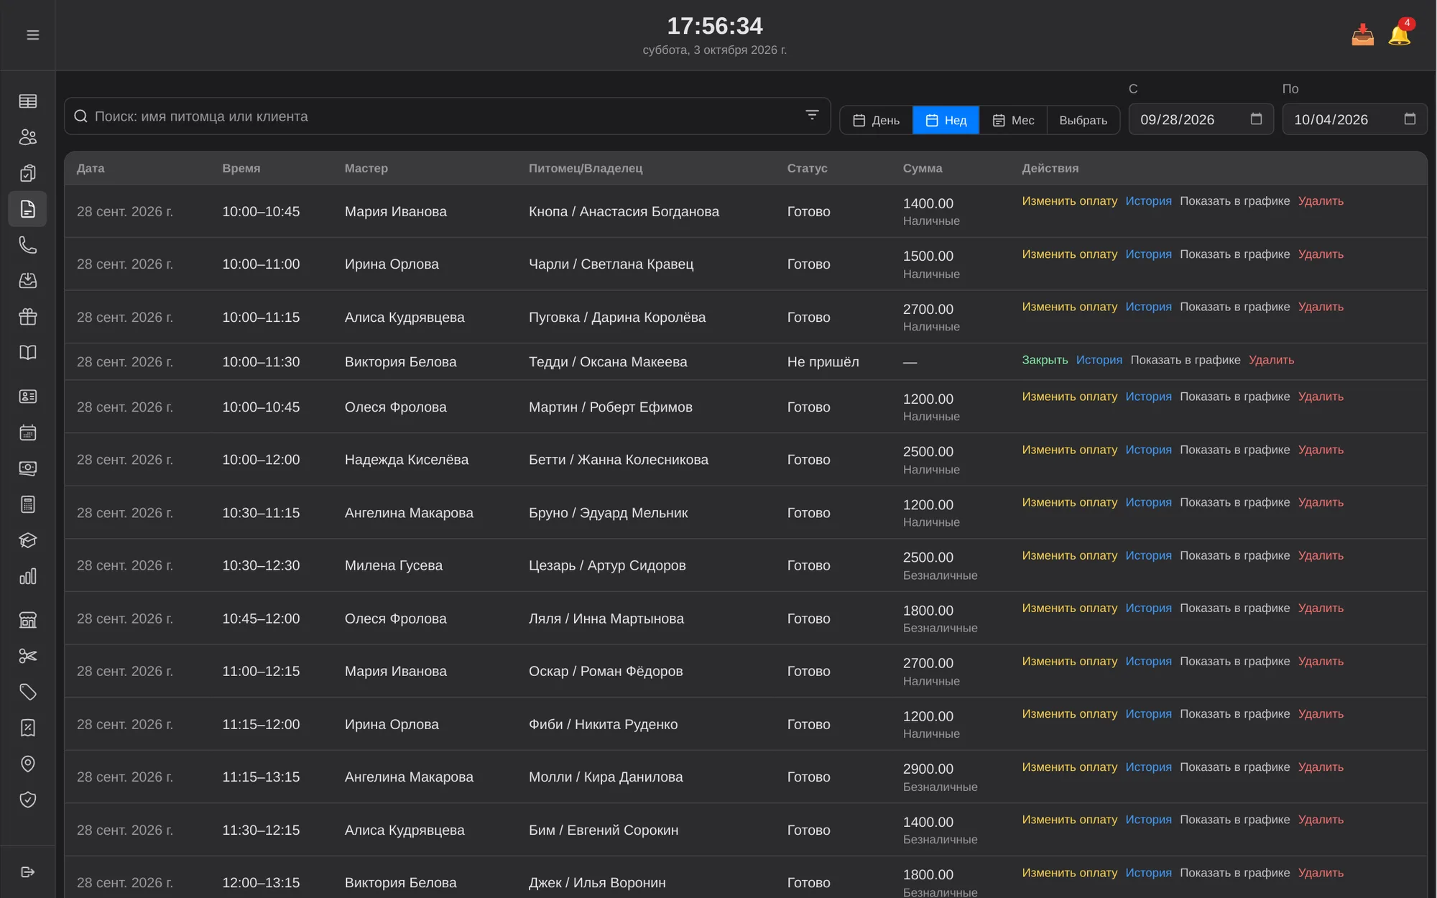Switch to the День view

pos(876,120)
